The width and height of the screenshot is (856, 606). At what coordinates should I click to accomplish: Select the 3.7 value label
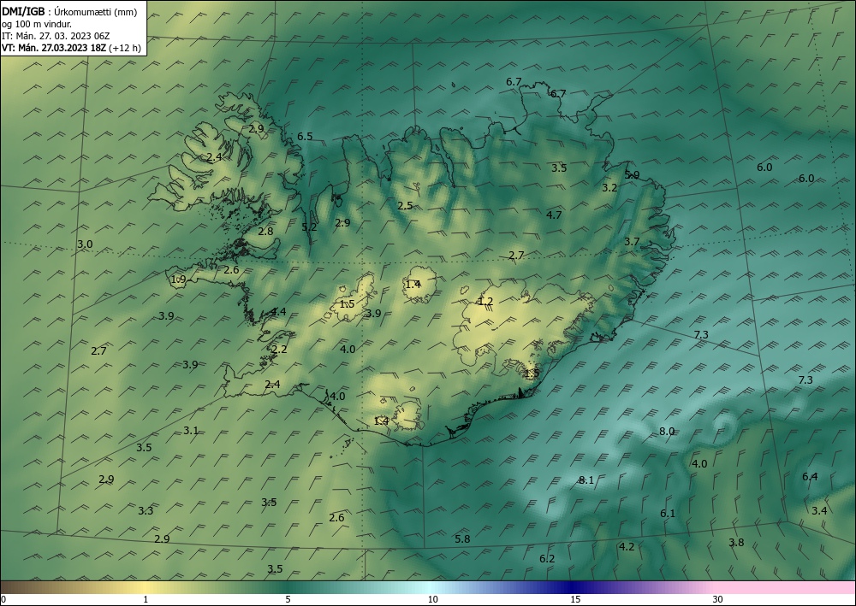pos(632,241)
